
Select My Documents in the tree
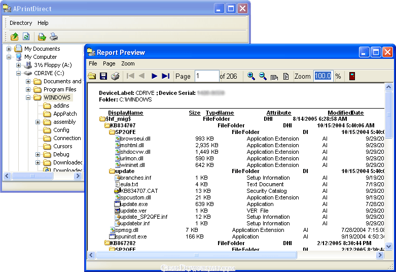pos(42,49)
